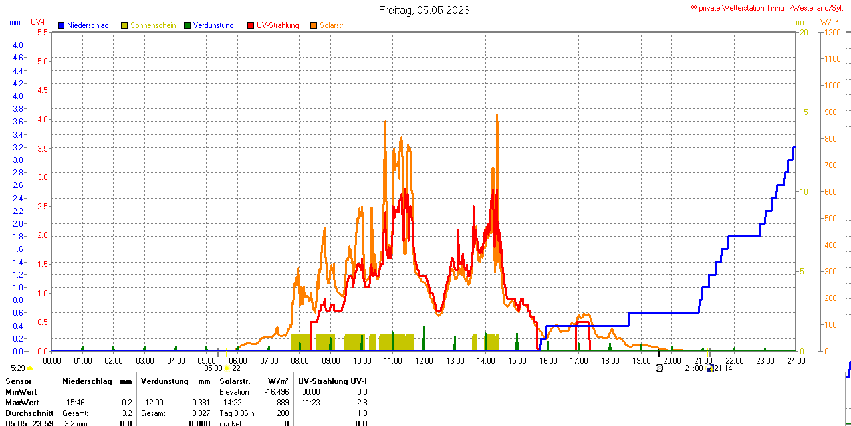Click the red UV-Strahlung legend square
Screen dimensions: 851x426
tap(251, 25)
